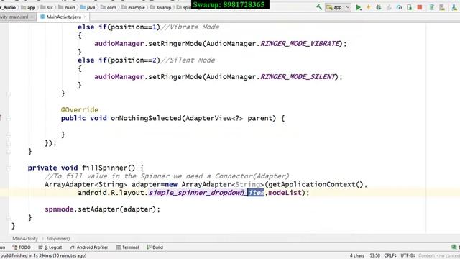
Task: Click the @Override annotation
Action: (80, 110)
